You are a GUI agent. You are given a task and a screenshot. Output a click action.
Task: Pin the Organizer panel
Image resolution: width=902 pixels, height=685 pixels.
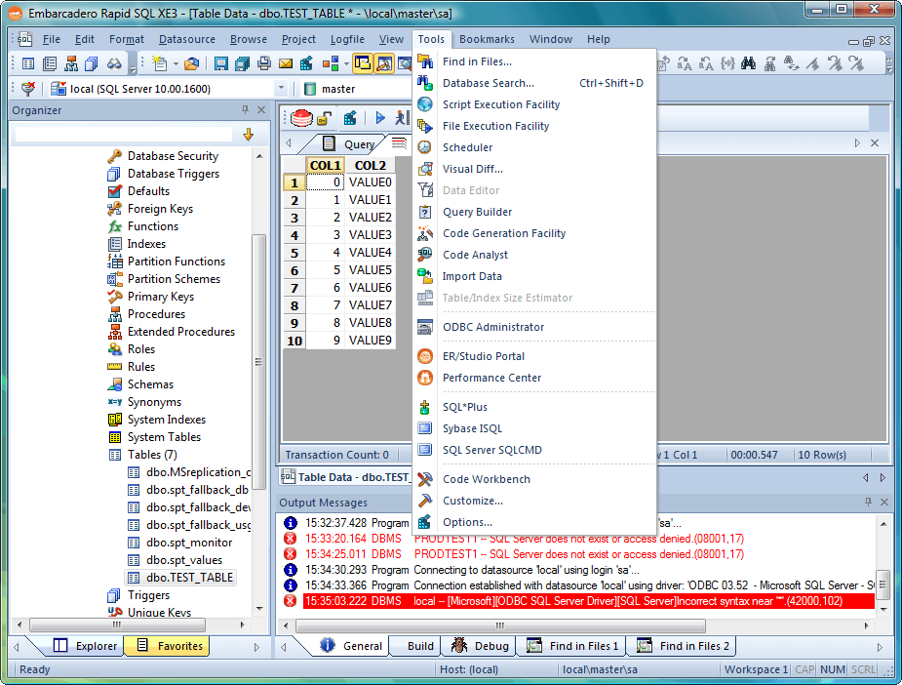click(245, 109)
